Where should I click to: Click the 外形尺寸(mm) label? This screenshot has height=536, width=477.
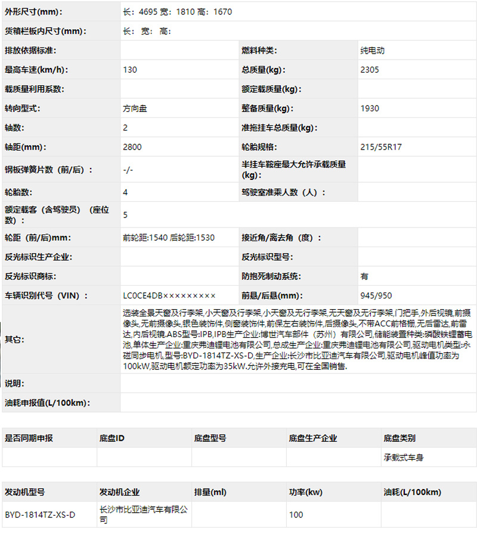coord(33,12)
